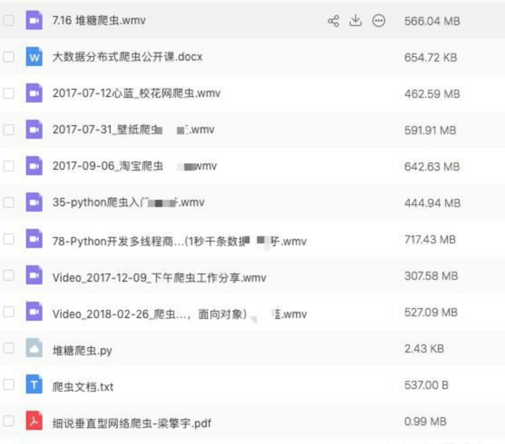Click the PDF icon of 细说垂直型网络爬虫-梁擎宇.pdf
The width and height of the screenshot is (505, 444).
[34, 421]
